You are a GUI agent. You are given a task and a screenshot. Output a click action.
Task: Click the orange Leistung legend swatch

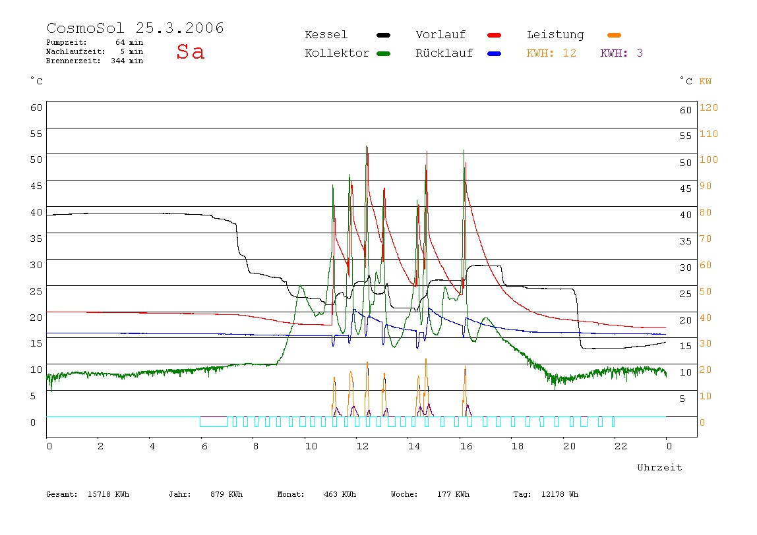[x=614, y=35]
